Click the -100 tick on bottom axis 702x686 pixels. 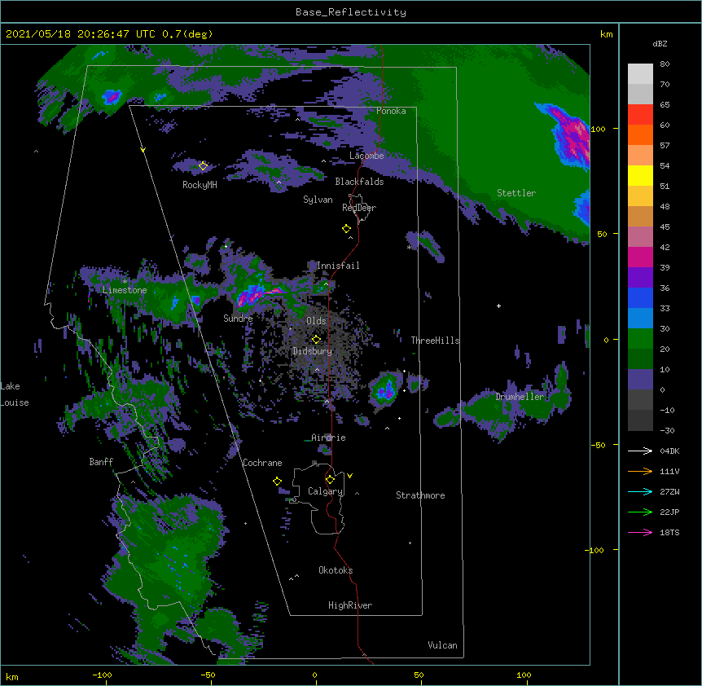(103, 675)
